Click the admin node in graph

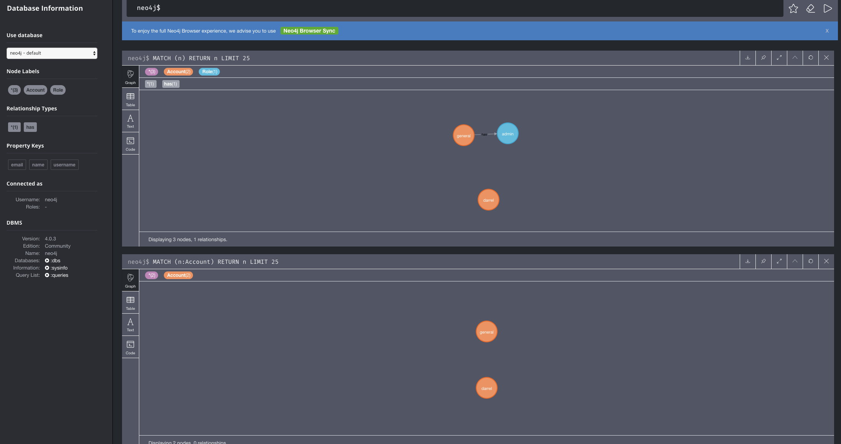pos(507,134)
